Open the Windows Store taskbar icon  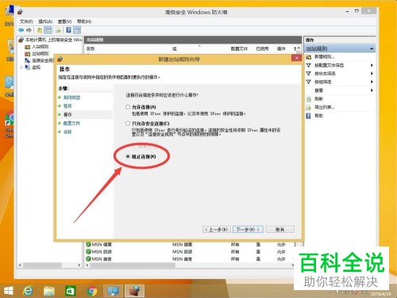pyautogui.click(x=71, y=291)
